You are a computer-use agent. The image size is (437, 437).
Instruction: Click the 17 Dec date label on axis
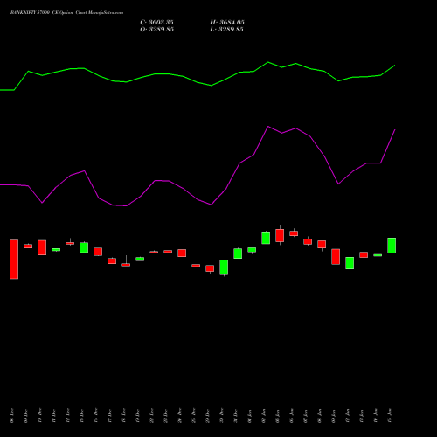(x=110, y=416)
